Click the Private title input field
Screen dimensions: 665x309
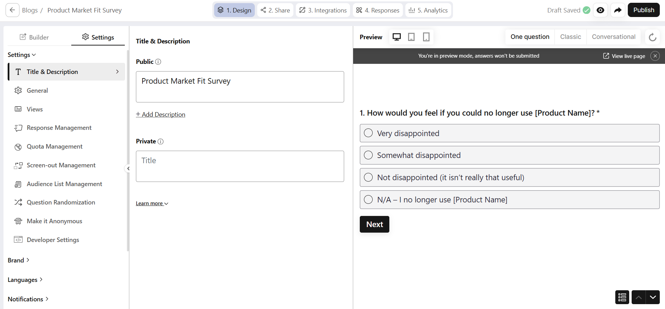(240, 166)
